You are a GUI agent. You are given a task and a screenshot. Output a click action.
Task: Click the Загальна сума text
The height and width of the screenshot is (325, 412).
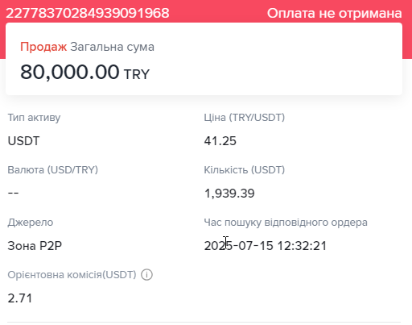[113, 47]
